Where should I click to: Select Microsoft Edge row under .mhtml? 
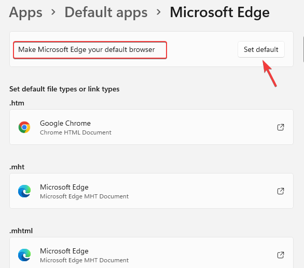click(x=151, y=252)
